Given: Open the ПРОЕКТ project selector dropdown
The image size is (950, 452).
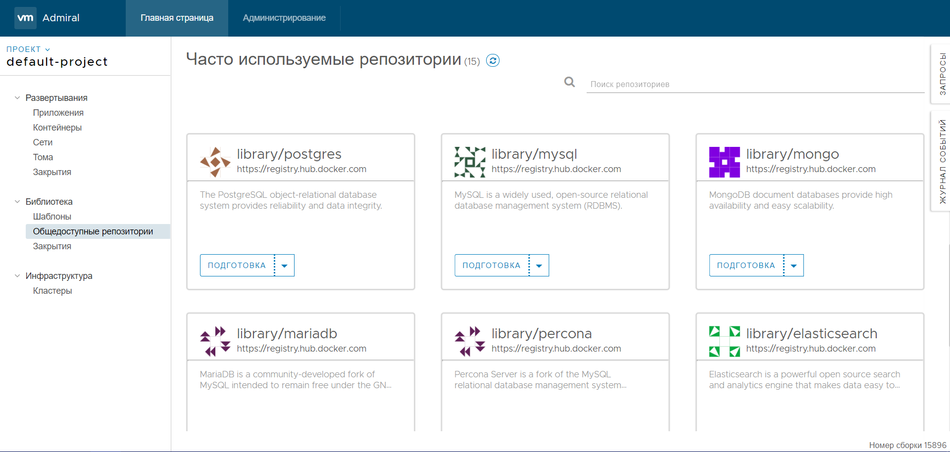Looking at the screenshot, I should 28,49.
